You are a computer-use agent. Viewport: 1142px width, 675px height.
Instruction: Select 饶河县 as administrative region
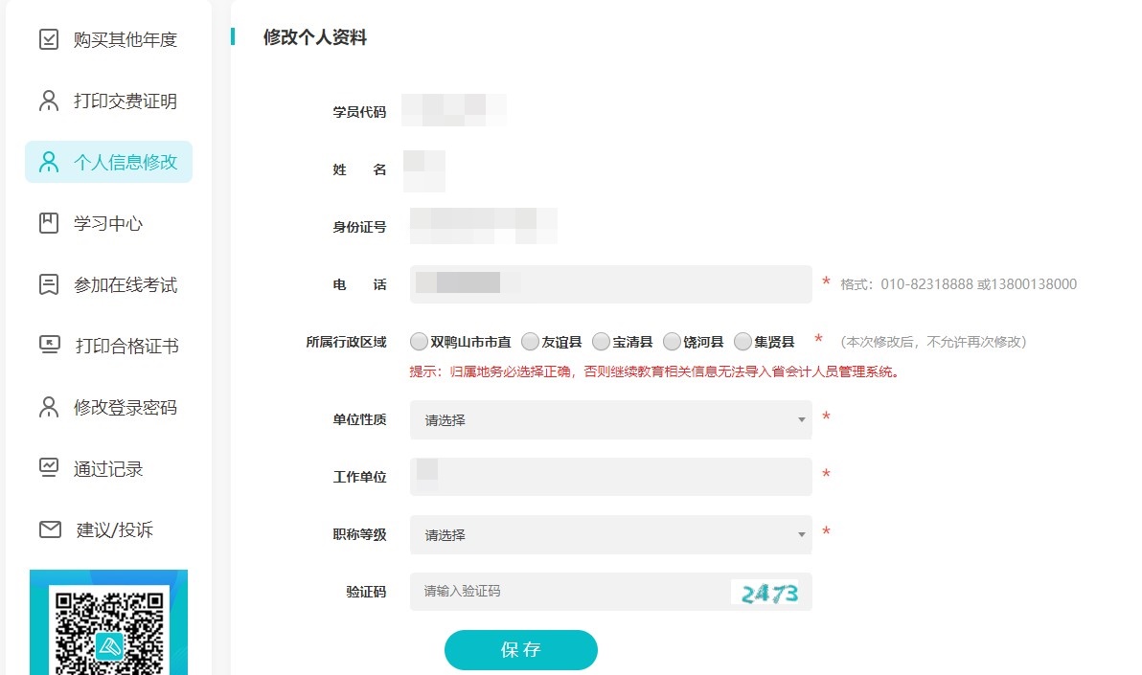click(672, 342)
